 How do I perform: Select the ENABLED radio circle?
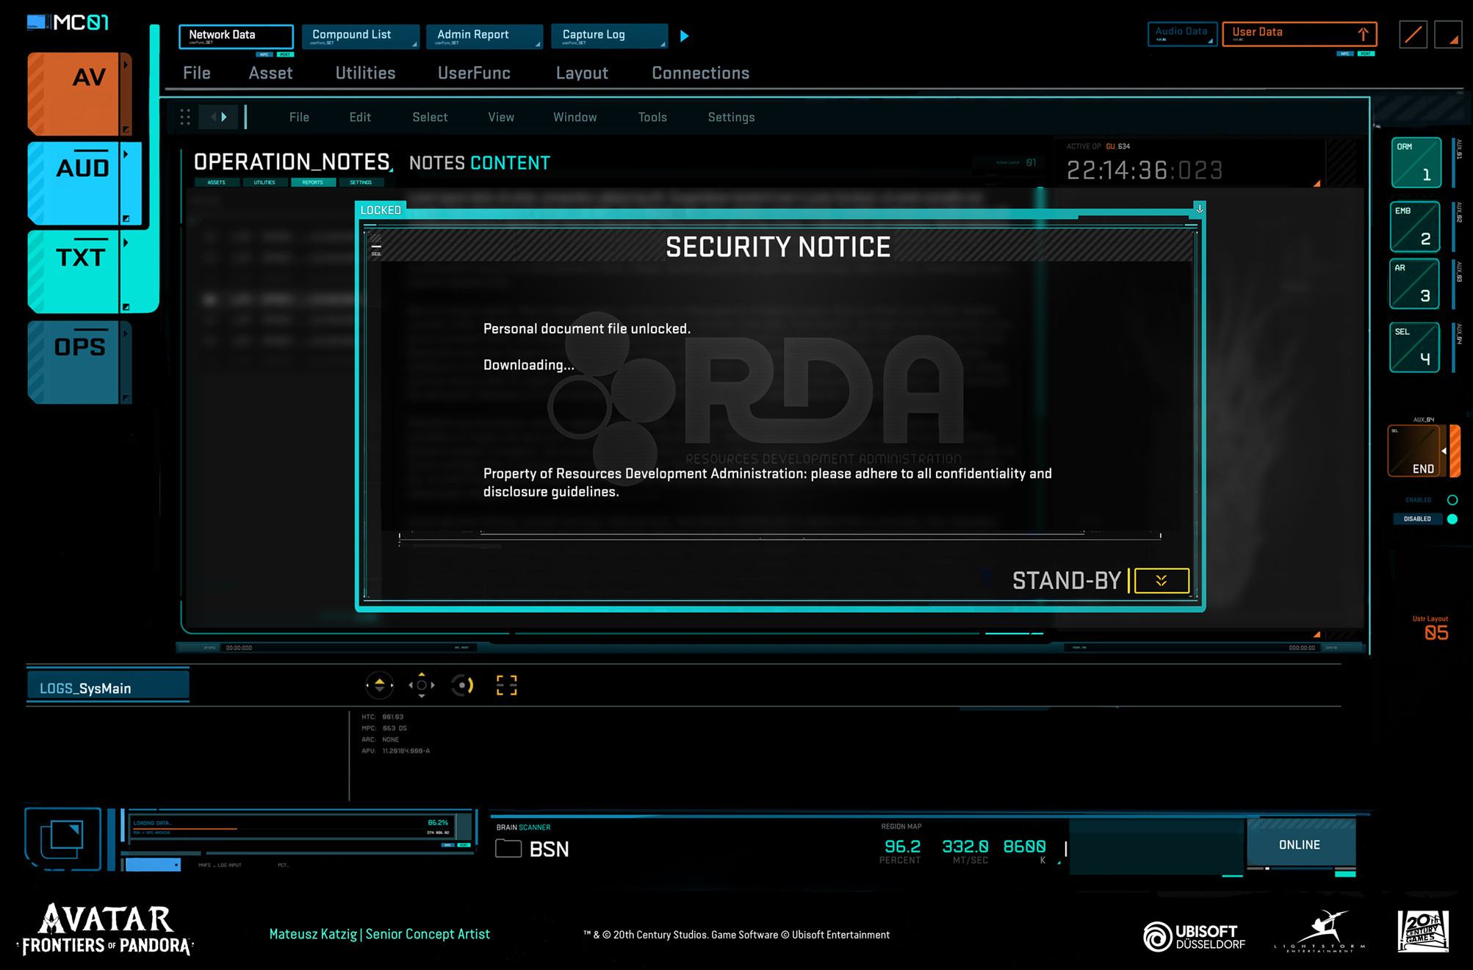pos(1452,500)
